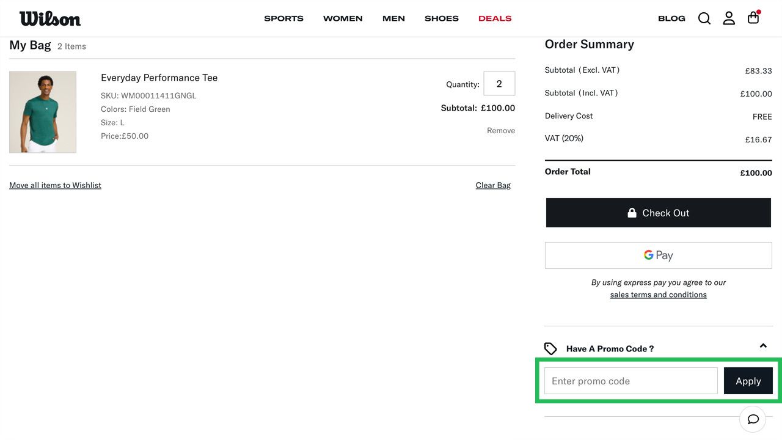Collapse the Have A Promo Code section
This screenshot has width=782, height=440.
[763, 346]
